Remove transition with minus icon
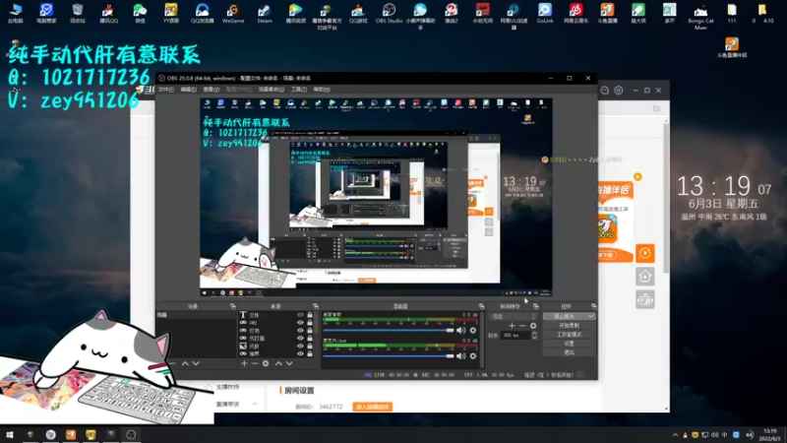Viewport: 787px width, 443px height. click(x=522, y=326)
